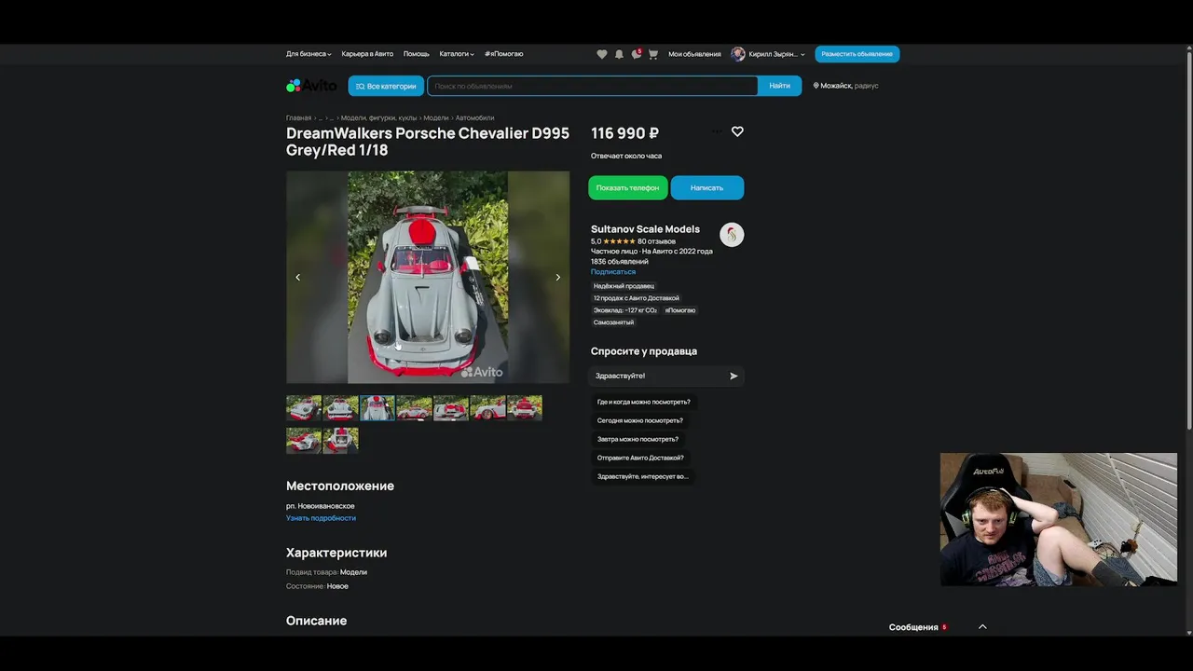Click Можайск, радиус location selector
The width and height of the screenshot is (1193, 671).
pos(846,86)
